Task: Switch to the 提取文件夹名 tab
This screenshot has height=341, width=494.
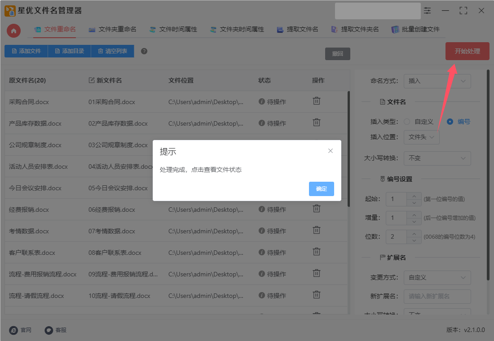Action: (x=355, y=29)
